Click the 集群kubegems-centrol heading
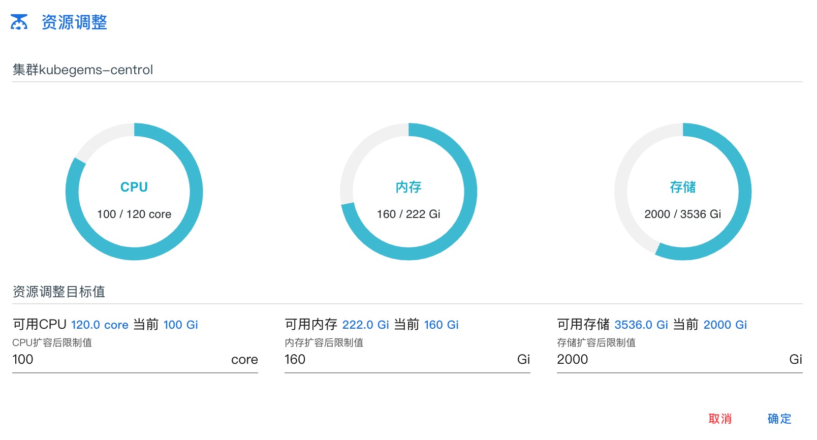Screen dimensions: 817x440 pos(82,70)
